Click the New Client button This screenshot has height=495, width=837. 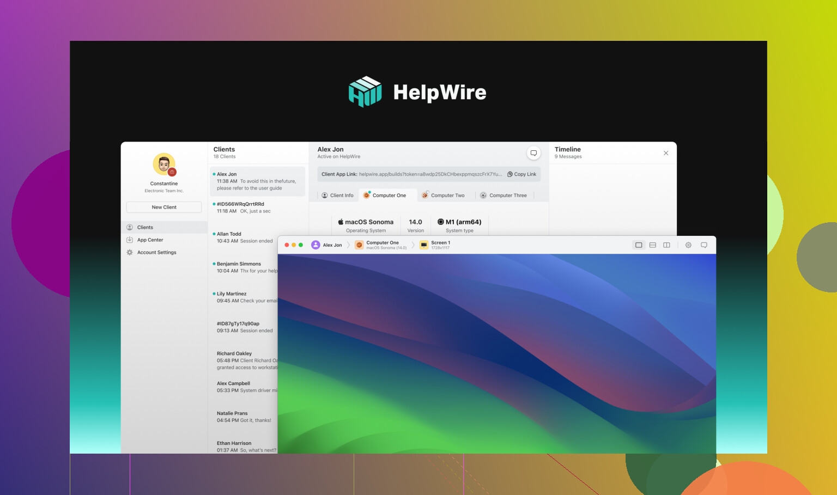[164, 207]
